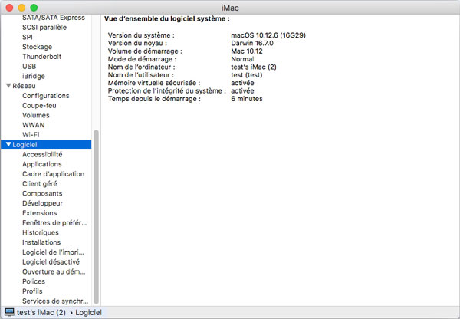Select Polices in the sidebar

(34, 281)
